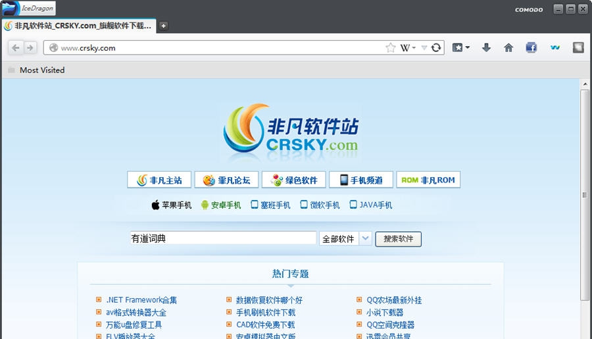The height and width of the screenshot is (339, 592).
Task: Click the 微软手机 link
Action: pos(320,205)
